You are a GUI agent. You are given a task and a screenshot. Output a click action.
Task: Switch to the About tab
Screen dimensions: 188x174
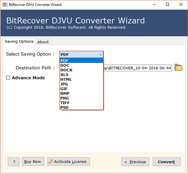(x=43, y=42)
